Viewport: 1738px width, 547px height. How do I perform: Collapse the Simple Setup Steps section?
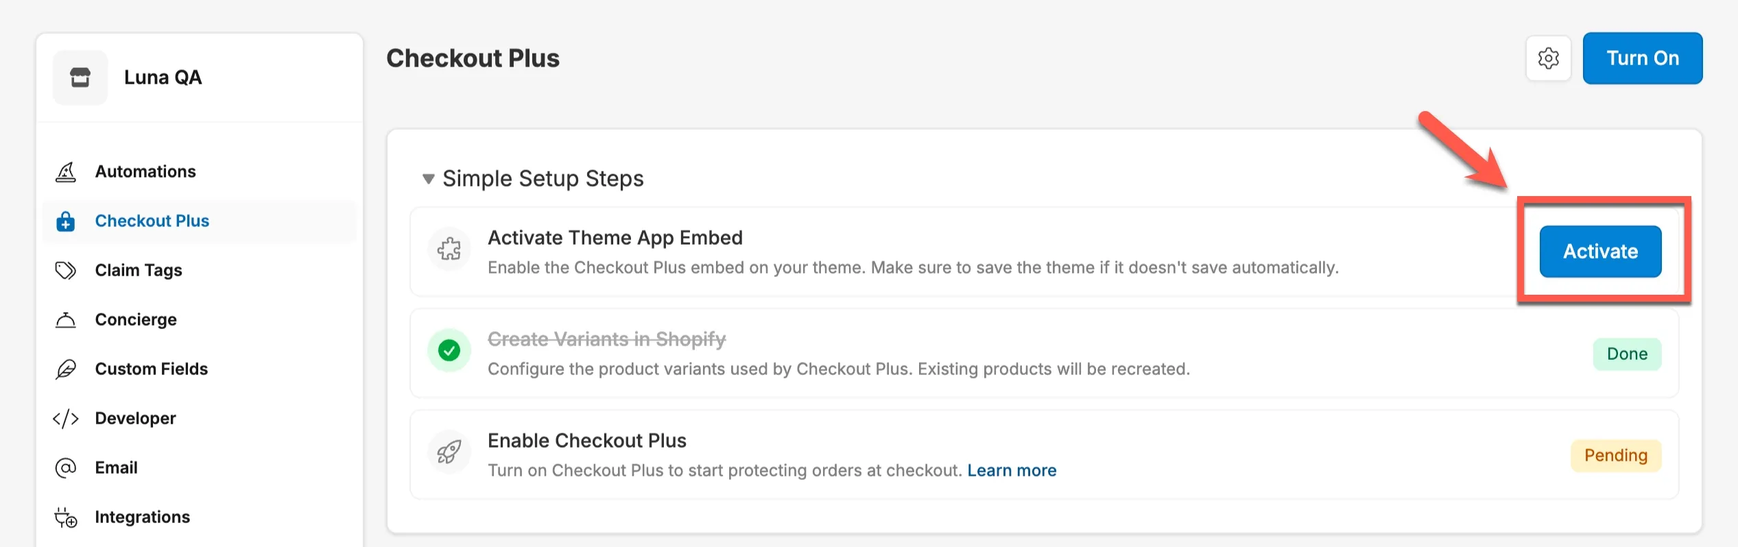429,179
